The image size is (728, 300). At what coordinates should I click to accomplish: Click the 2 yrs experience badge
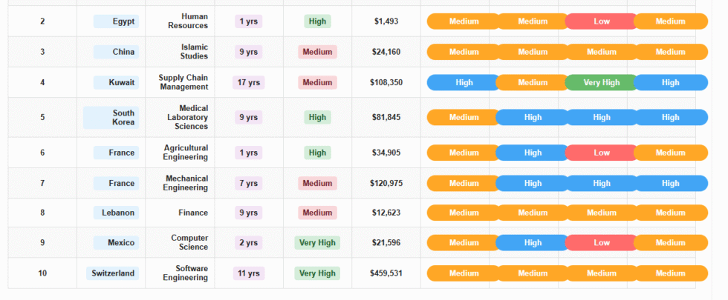click(248, 243)
